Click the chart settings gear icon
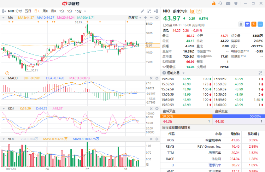Screen dimensions: 265x172 pyautogui.click(x=157, y=17)
